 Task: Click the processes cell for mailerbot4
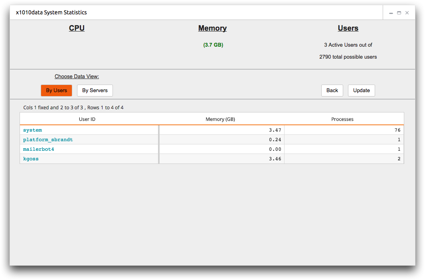click(x=344, y=149)
